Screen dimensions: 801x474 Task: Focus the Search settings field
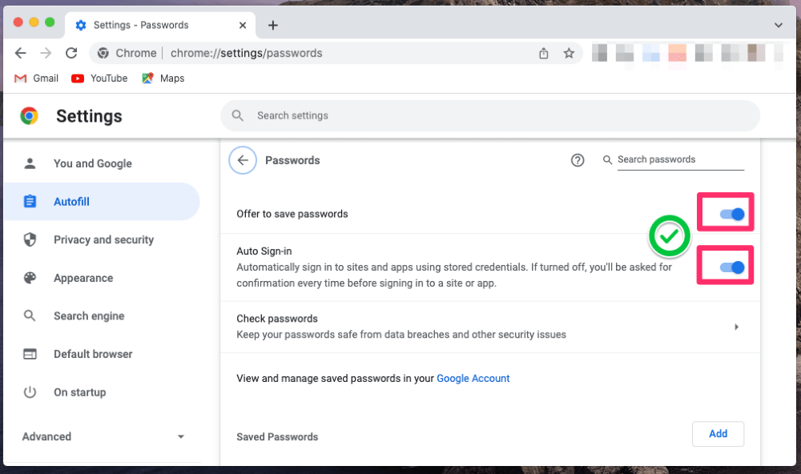490,115
